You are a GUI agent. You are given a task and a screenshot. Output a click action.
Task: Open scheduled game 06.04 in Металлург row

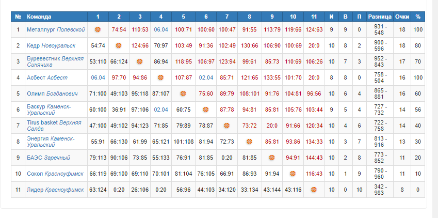[161, 29]
